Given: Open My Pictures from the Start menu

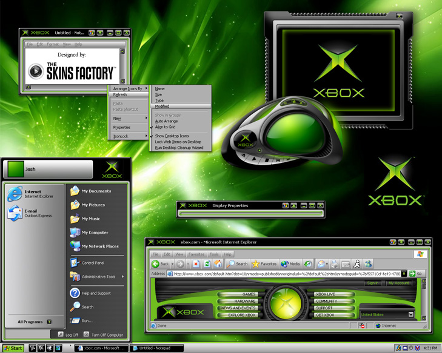Looking at the screenshot, I should pos(87,205).
